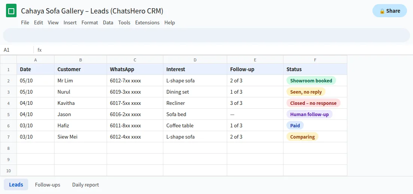
Task: Click the document title Cahaya Sofa Gallery
Action: click(92, 11)
